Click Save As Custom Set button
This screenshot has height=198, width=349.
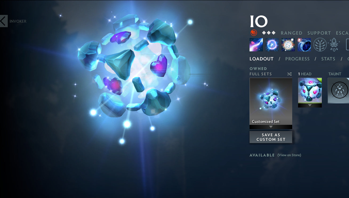(x=271, y=137)
